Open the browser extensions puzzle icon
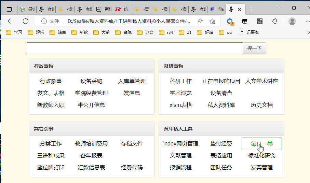Image resolution: width=310 pixels, height=183 pixels. [x=275, y=21]
